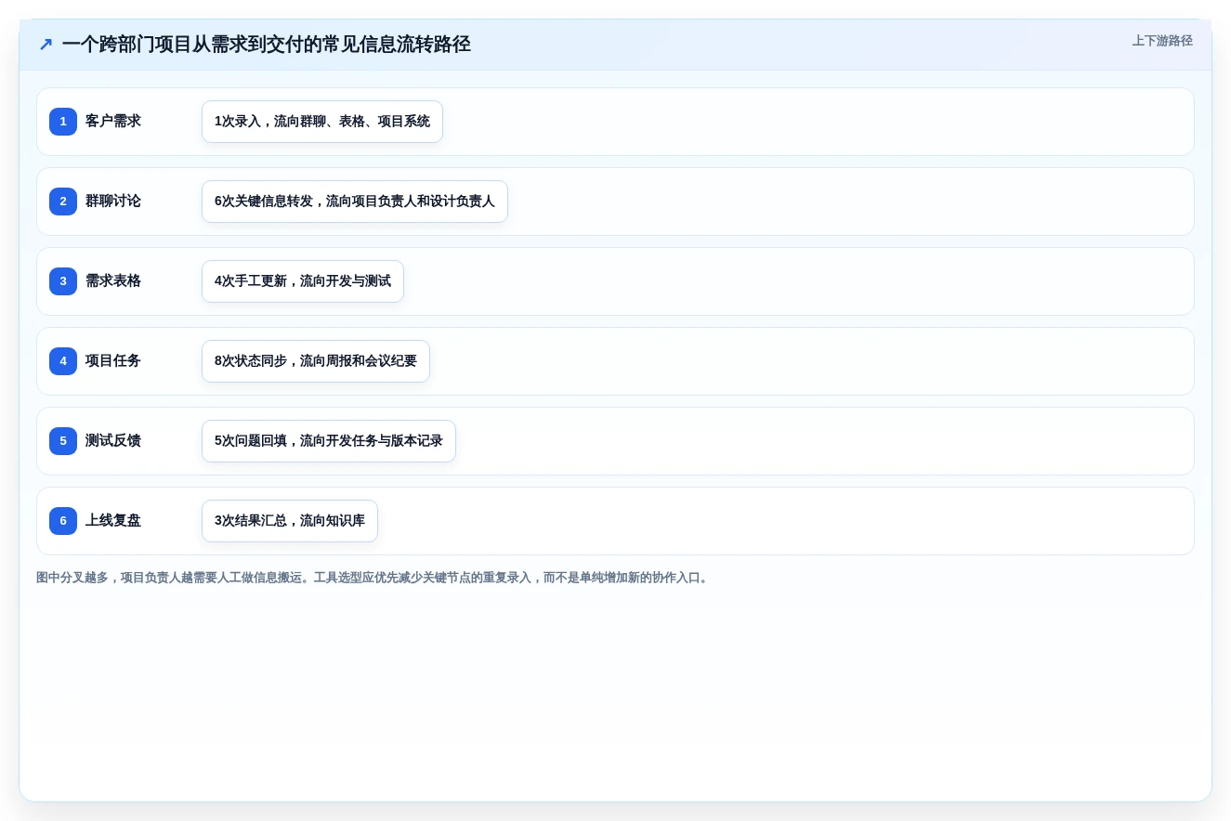
Task: Click the arrow icon beside the title
Action: tap(46, 45)
